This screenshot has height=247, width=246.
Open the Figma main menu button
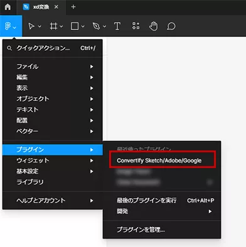tap(11, 26)
